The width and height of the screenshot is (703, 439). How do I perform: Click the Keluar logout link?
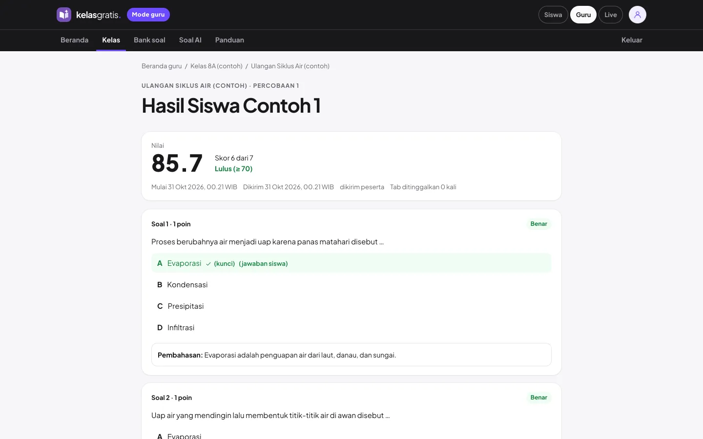[632, 40]
